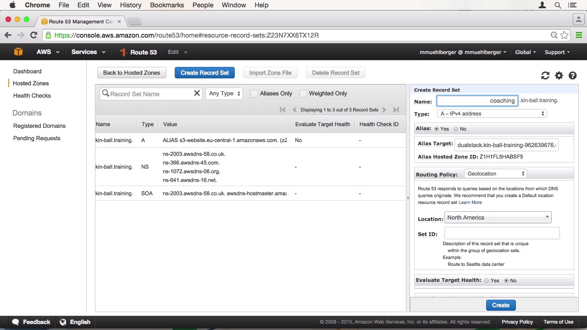Click Create Record Set button
The height and width of the screenshot is (330, 587).
click(205, 73)
